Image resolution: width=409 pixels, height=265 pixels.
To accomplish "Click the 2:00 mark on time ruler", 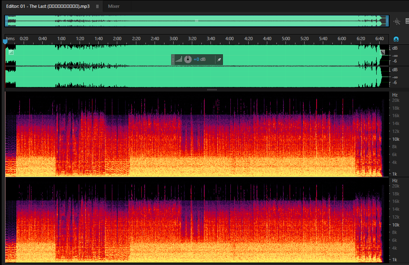I will pyautogui.click(x=117, y=39).
